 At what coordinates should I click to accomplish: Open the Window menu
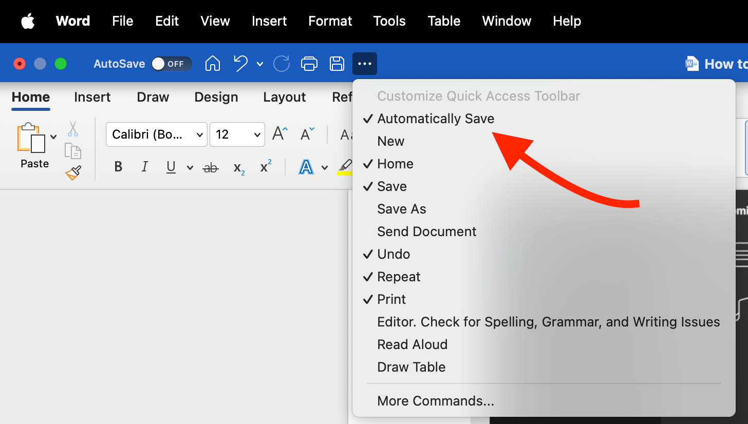pyautogui.click(x=507, y=21)
